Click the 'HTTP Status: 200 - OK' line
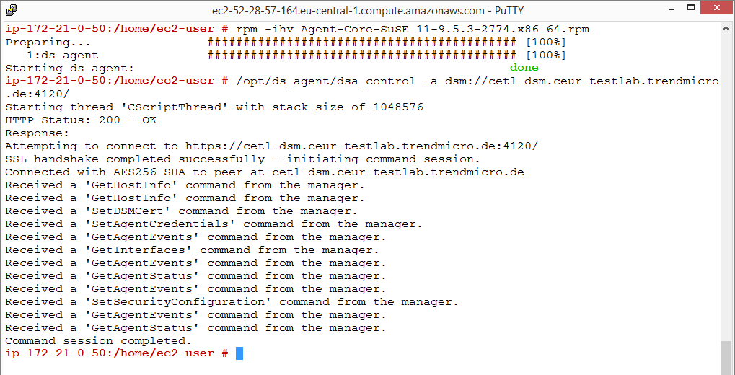 pyautogui.click(x=81, y=120)
